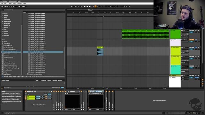This screenshot has height=115, width=205.
Task: Toggle sample preview button beside waveform
Action: coord(2,77)
